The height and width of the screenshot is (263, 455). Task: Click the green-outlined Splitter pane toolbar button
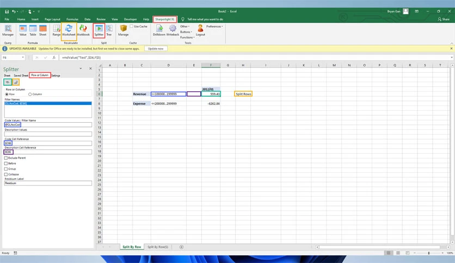tap(8, 82)
